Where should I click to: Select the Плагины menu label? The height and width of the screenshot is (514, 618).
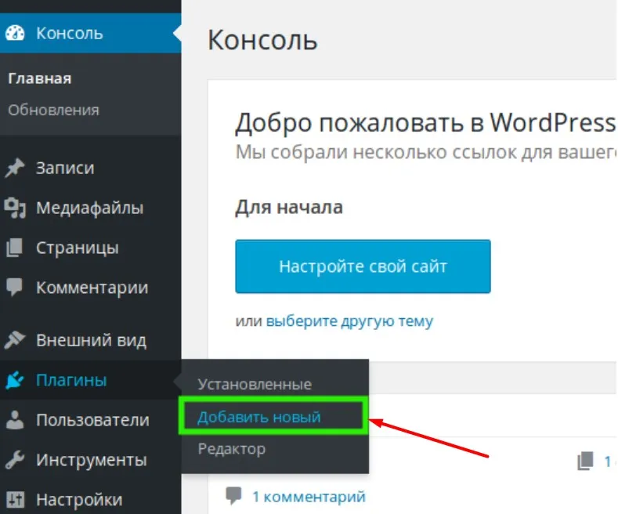pyautogui.click(x=71, y=380)
